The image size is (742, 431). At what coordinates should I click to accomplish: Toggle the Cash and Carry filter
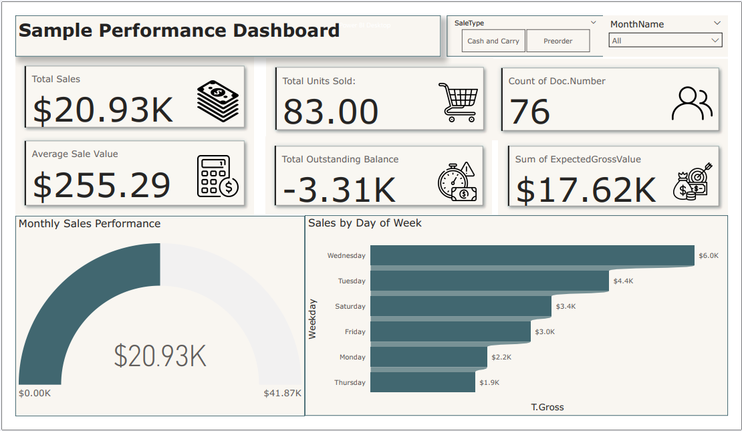pos(493,41)
